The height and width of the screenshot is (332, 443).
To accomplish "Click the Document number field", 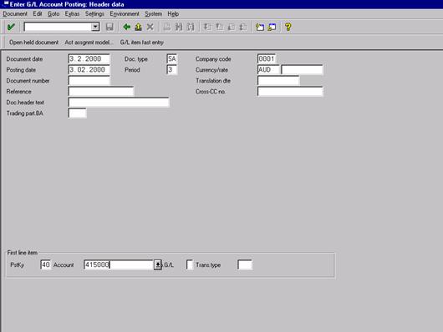I will pyautogui.click(x=89, y=81).
